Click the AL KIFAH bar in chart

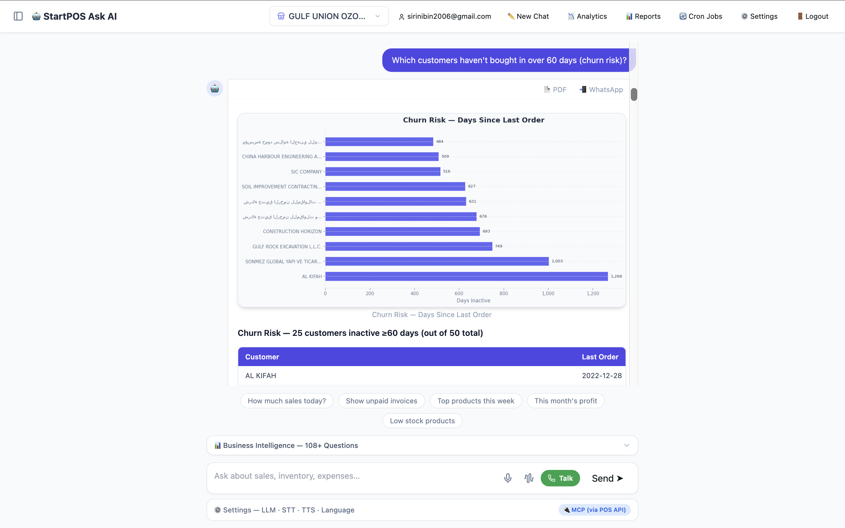(x=467, y=276)
